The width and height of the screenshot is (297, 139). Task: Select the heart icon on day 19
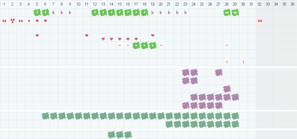[153, 35]
